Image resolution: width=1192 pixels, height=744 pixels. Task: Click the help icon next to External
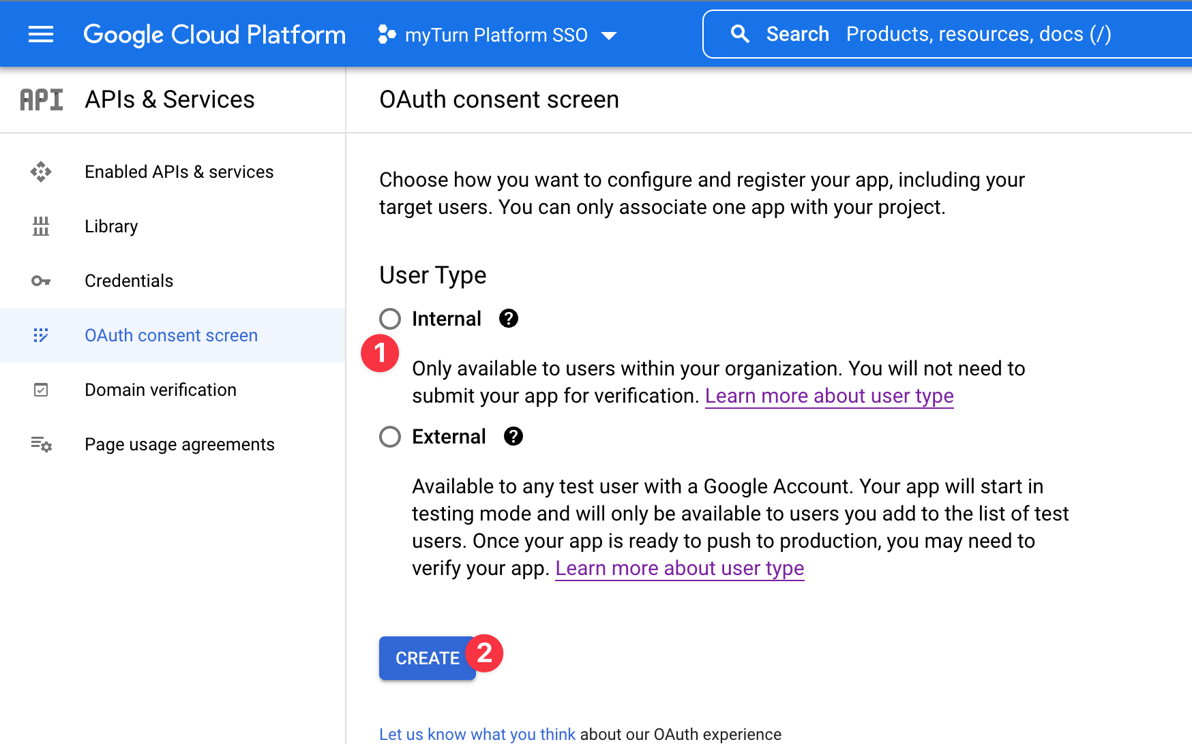pyautogui.click(x=513, y=436)
